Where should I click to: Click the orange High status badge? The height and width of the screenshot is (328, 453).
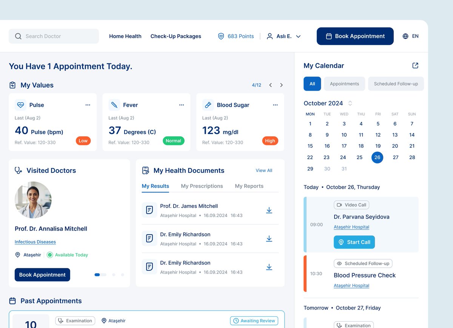(x=270, y=141)
